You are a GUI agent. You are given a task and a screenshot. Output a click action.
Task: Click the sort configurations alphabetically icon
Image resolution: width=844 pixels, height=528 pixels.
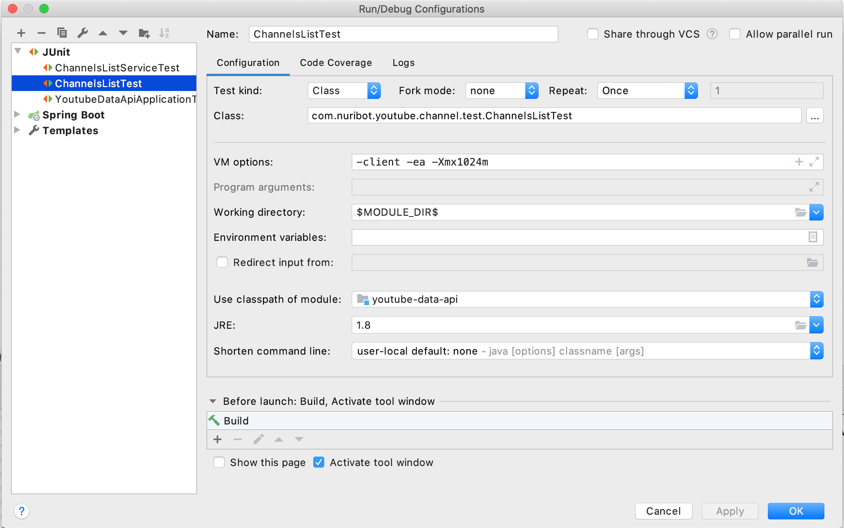164,33
